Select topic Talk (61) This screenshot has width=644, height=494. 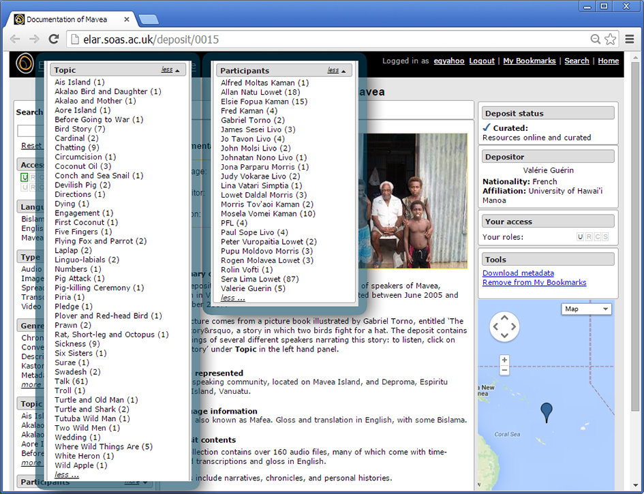pyautogui.click(x=71, y=381)
